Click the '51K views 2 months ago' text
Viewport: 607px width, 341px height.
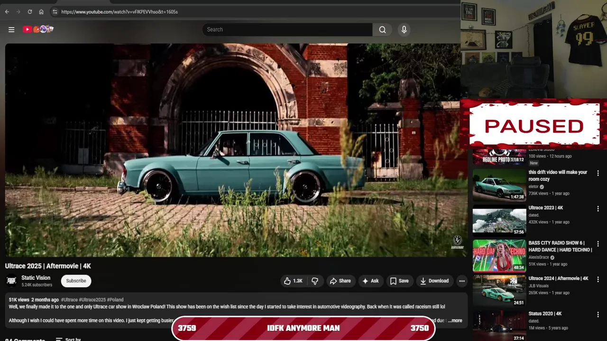34,300
